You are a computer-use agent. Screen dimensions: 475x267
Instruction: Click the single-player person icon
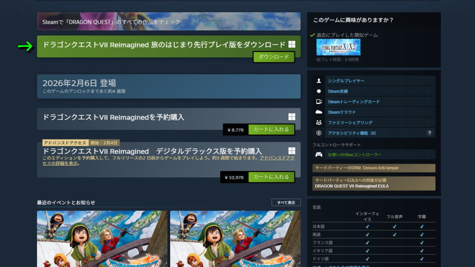[x=319, y=81]
